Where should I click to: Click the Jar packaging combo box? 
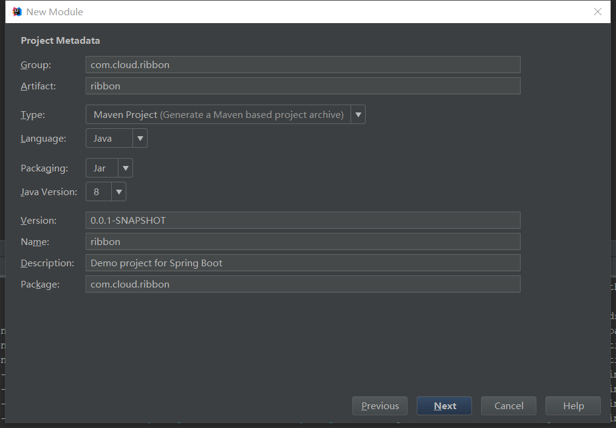point(109,168)
